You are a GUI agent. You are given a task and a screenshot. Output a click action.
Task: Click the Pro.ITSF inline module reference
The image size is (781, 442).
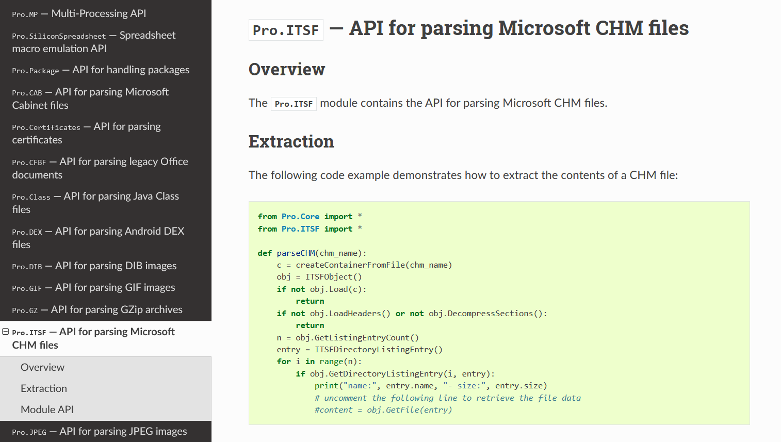294,104
